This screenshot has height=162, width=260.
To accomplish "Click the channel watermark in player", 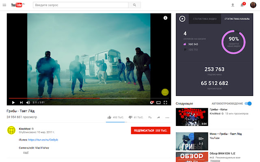I will tap(165, 92).
